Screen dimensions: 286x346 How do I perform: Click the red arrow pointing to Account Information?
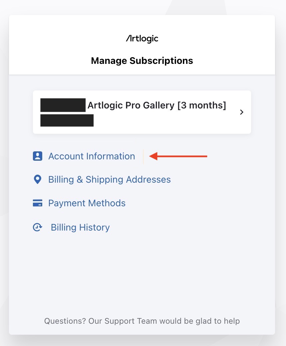coord(178,156)
